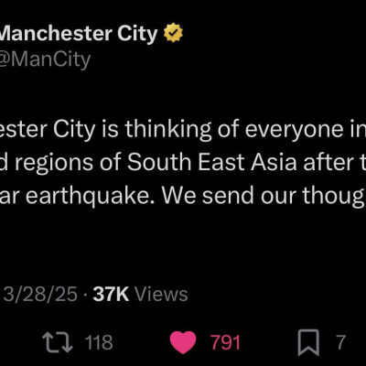This screenshot has width=366, height=366.
Task: Click the tweet line mentioning thinking of everyone
Action: point(183,130)
